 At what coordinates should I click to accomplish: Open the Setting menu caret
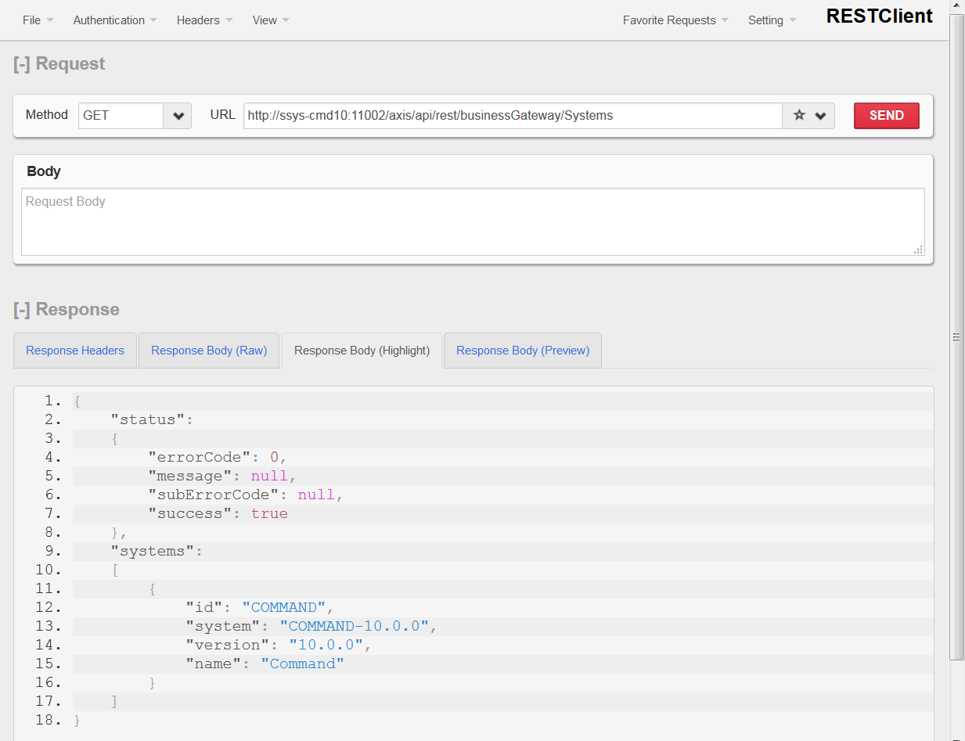pyautogui.click(x=794, y=20)
